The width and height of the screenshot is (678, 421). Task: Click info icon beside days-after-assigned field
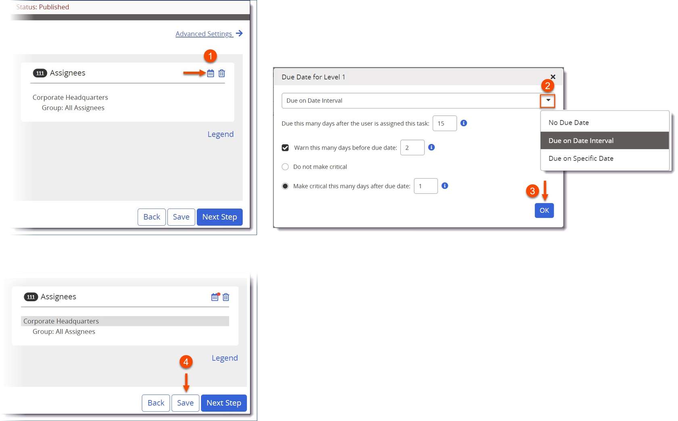[x=464, y=123]
